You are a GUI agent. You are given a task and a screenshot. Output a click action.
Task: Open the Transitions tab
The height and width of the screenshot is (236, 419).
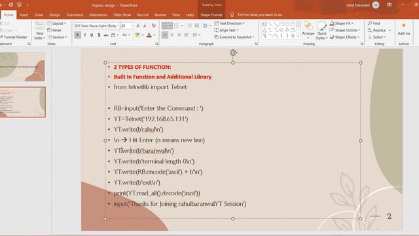(75, 15)
